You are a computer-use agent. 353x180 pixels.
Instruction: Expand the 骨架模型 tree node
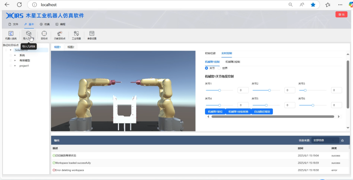coord(15,60)
